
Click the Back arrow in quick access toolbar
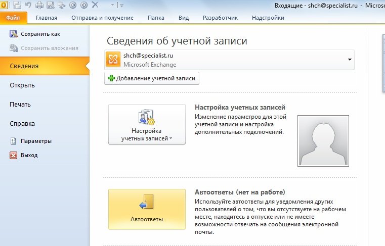[x=72, y=5]
